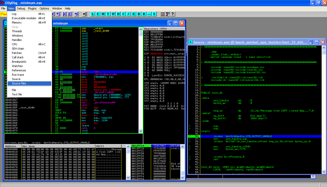Viewport: 327px width, 187px height.
Task: Select Memory in View menu
Action: (29, 23)
